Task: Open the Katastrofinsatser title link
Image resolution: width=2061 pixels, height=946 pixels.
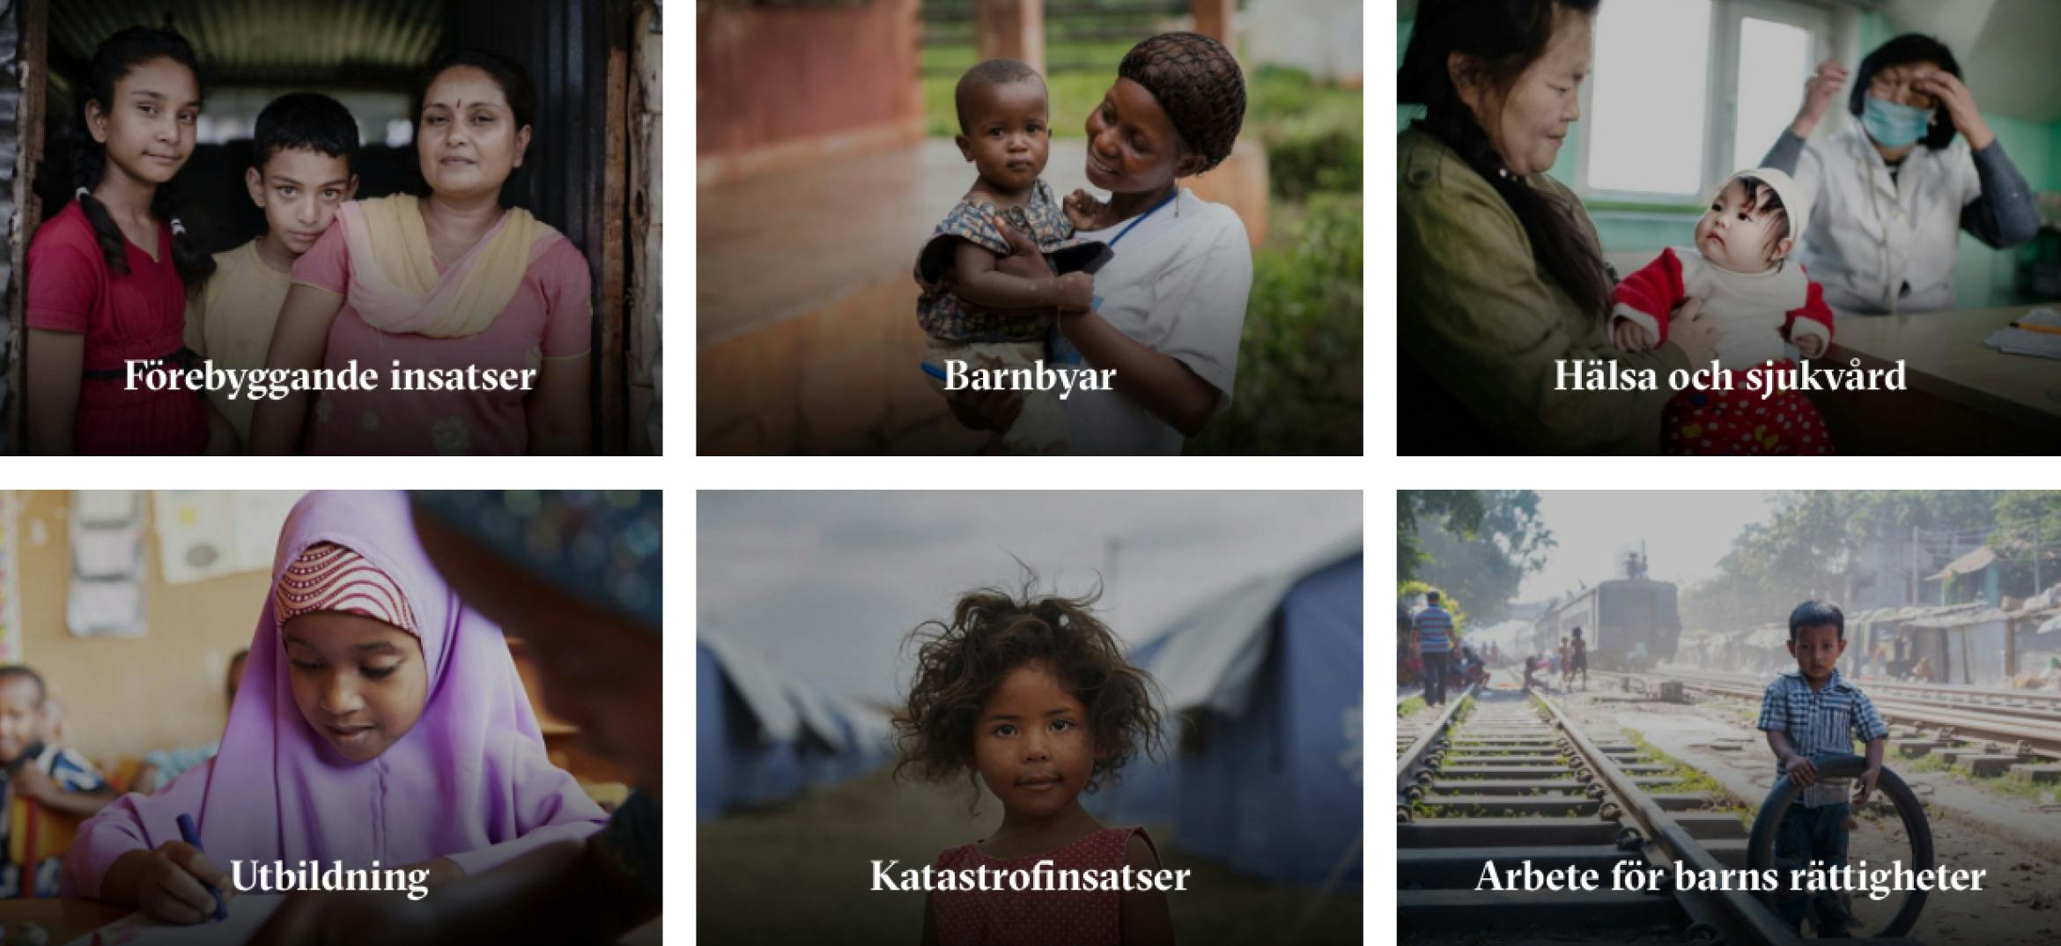Action: 1030,876
